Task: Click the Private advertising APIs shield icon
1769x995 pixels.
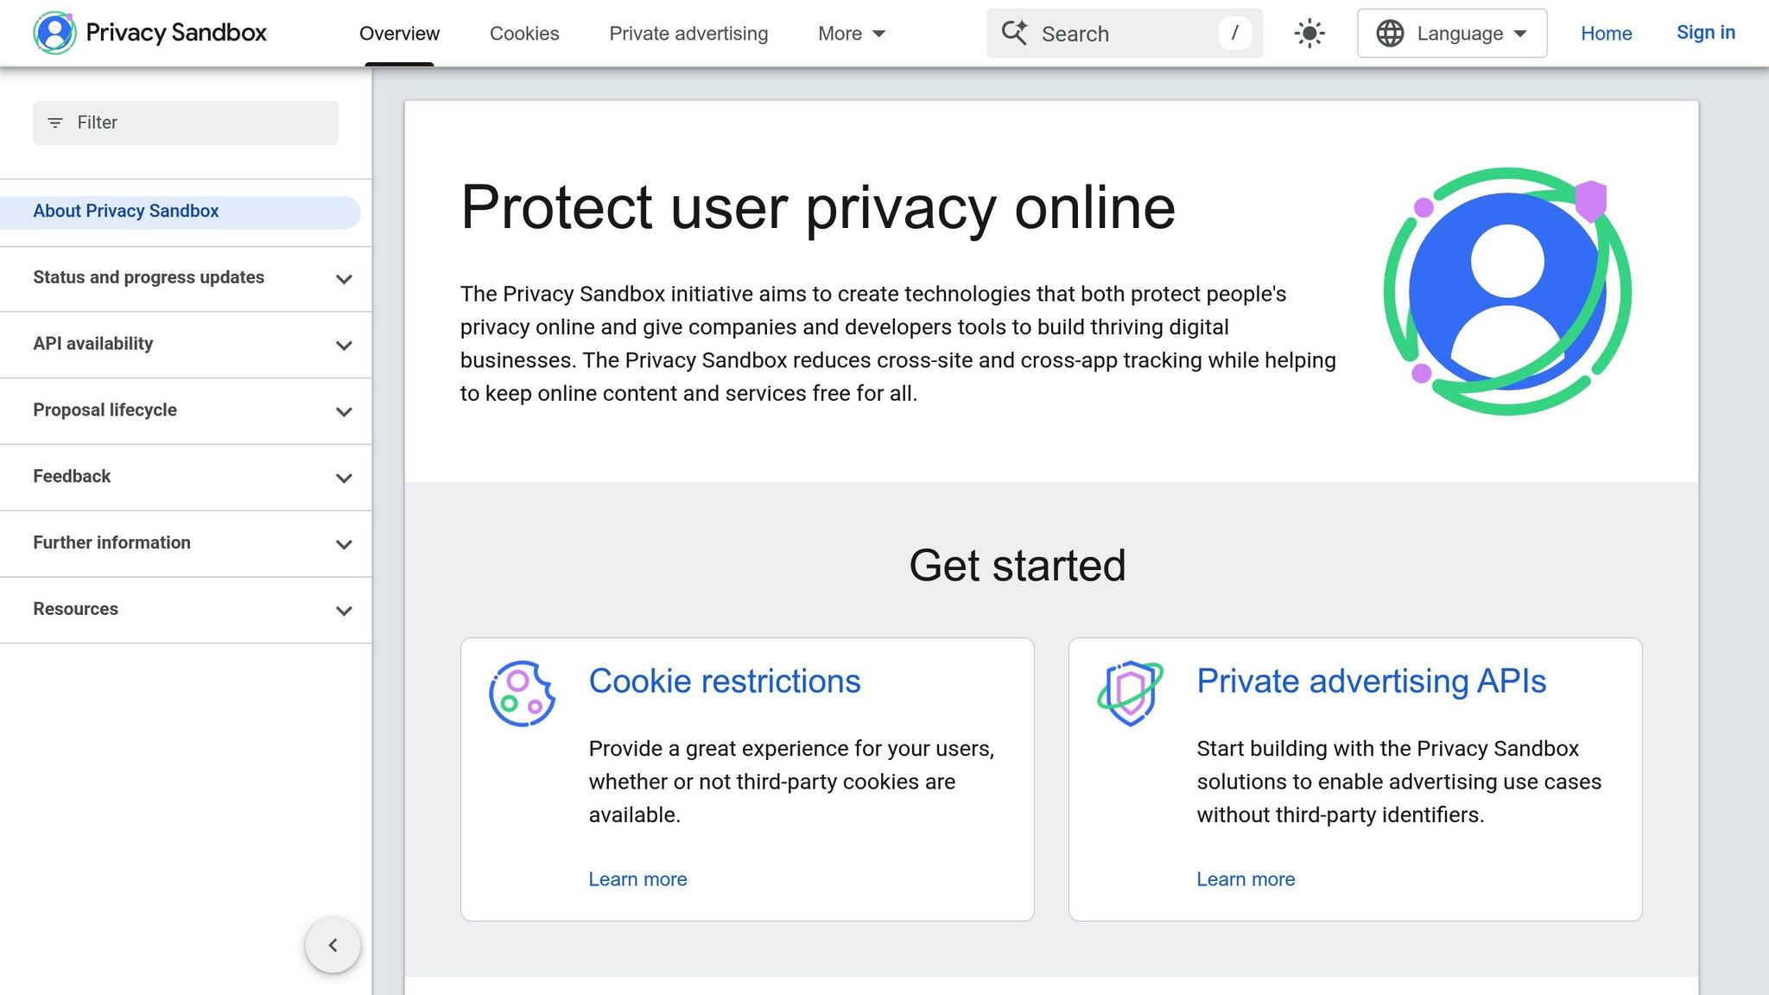Action: pos(1131,694)
